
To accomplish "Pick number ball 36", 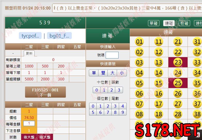I will (197, 93).
